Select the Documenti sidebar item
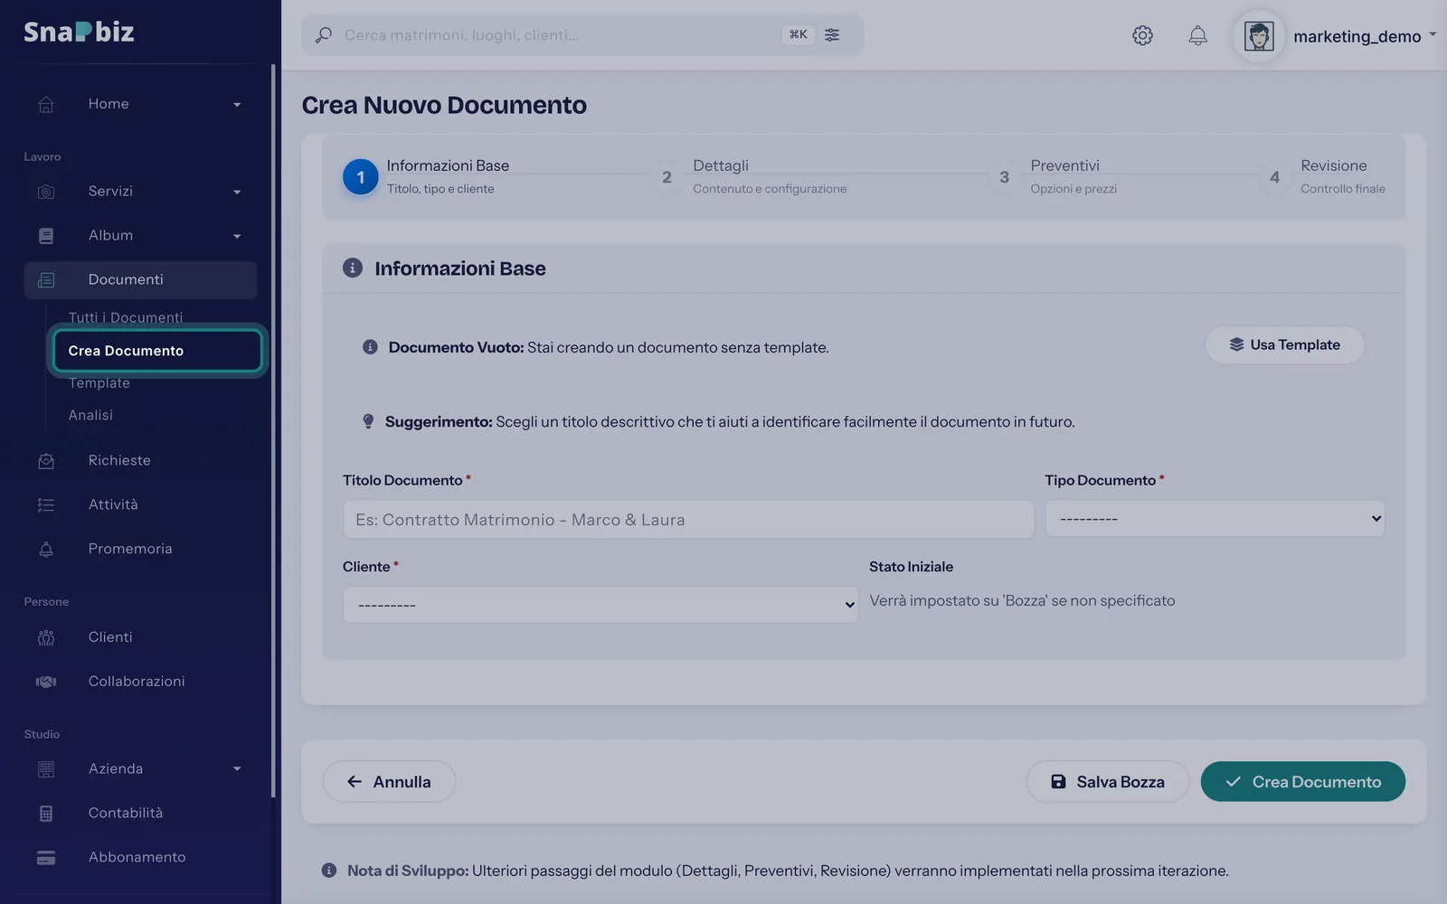 click(140, 280)
